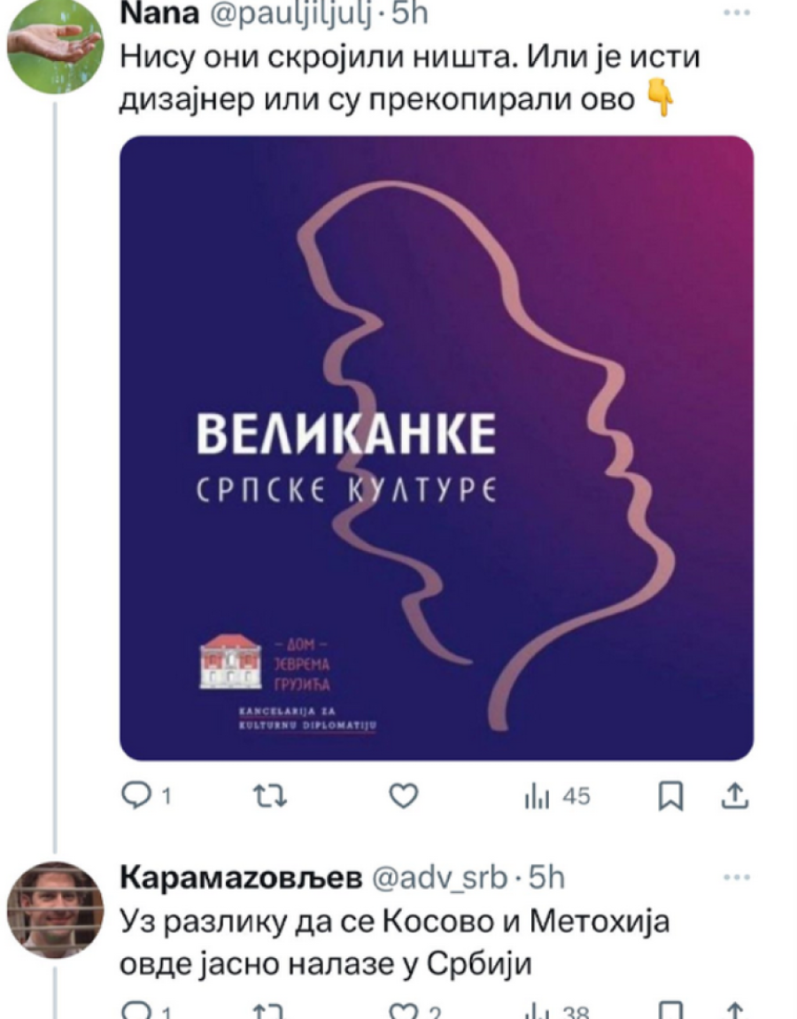The height and width of the screenshot is (1019, 797).
Task: Open the @pauljiljulj handle link
Action: (291, 14)
